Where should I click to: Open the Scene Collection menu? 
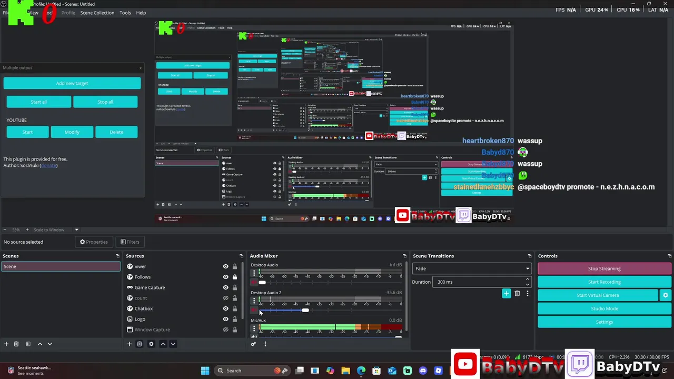pyautogui.click(x=97, y=13)
